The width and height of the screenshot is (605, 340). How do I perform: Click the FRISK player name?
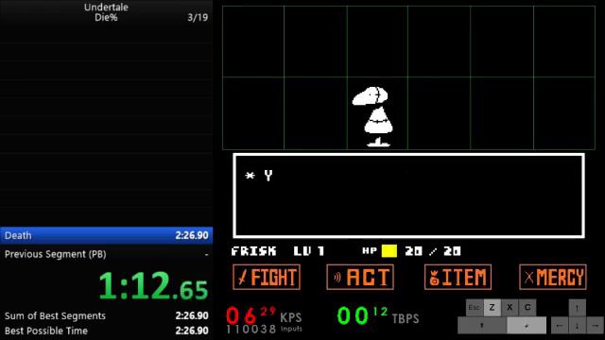coord(253,251)
